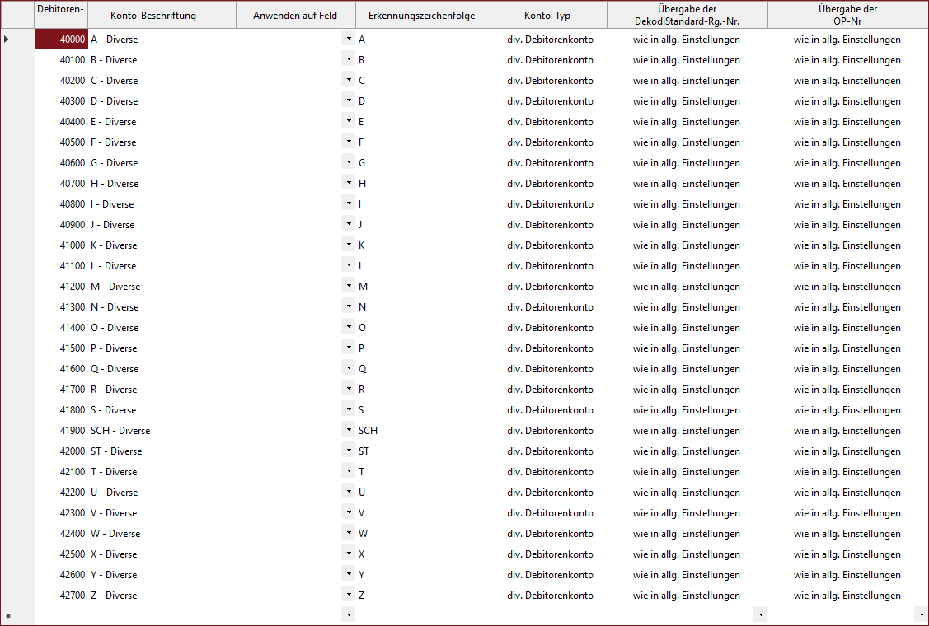Open the dropdown in the empty new record row
929x626 pixels.
[x=349, y=614]
